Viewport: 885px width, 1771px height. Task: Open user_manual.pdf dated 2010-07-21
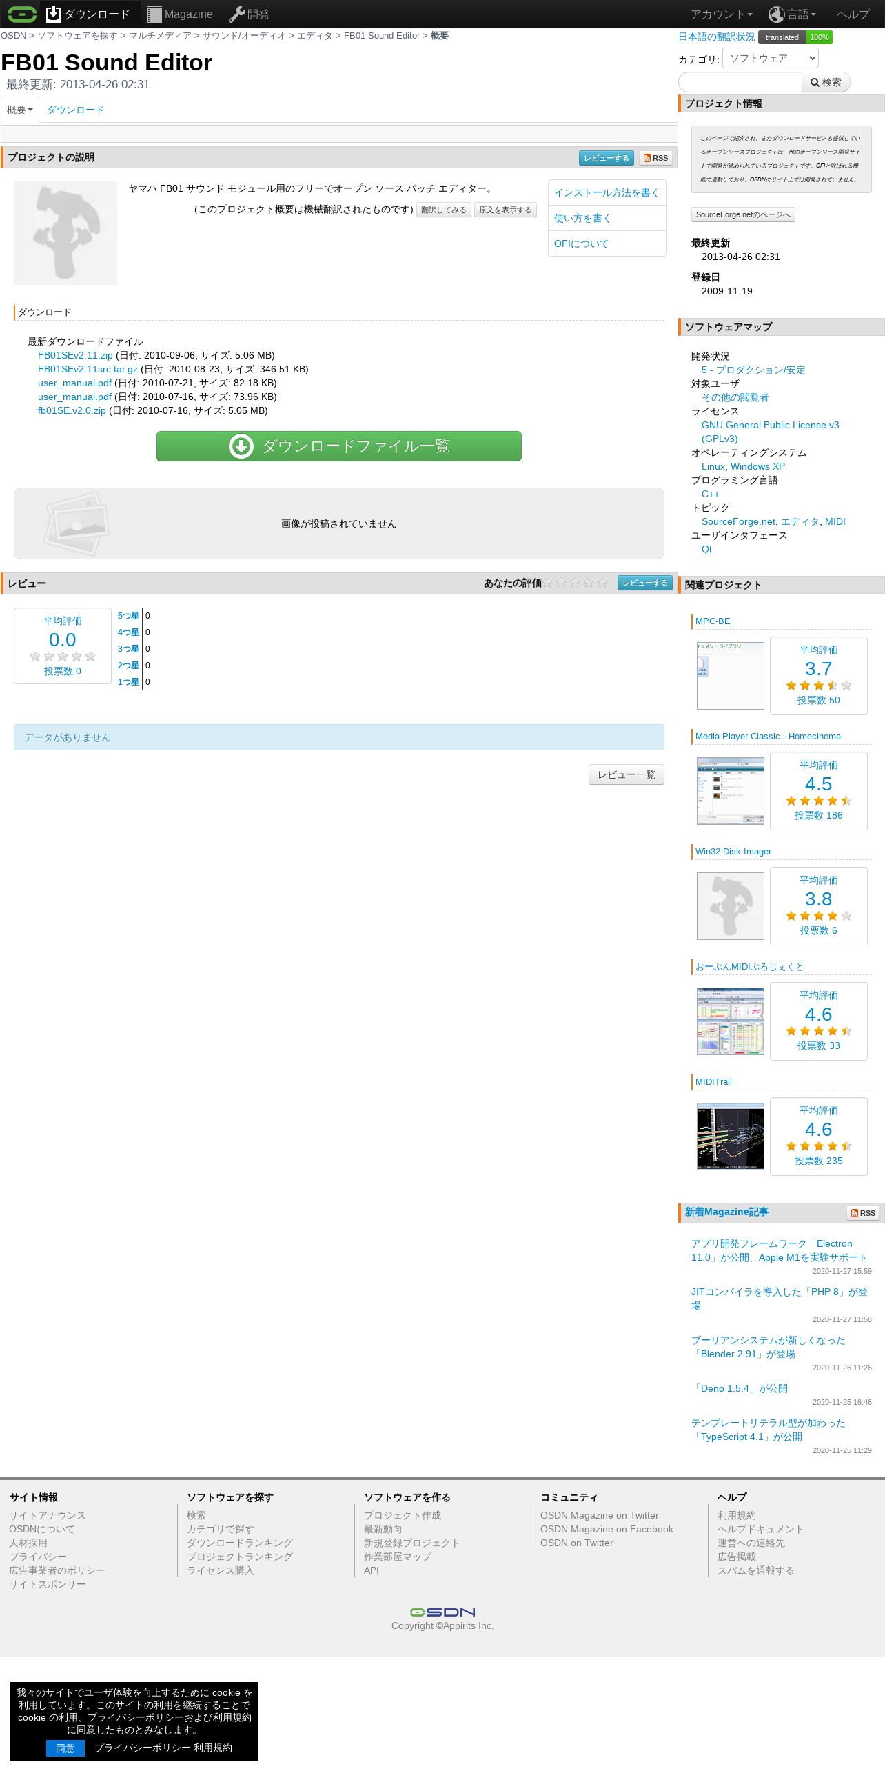coord(74,383)
